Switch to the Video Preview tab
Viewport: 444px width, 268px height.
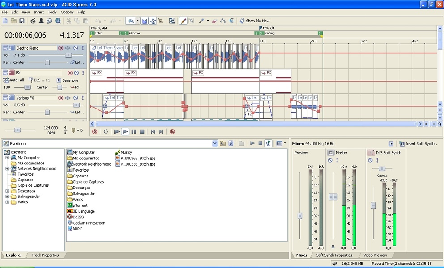(x=375, y=255)
